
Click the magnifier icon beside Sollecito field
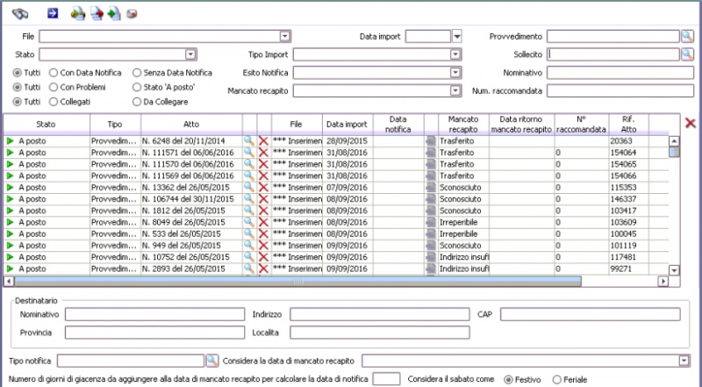pyautogui.click(x=687, y=54)
